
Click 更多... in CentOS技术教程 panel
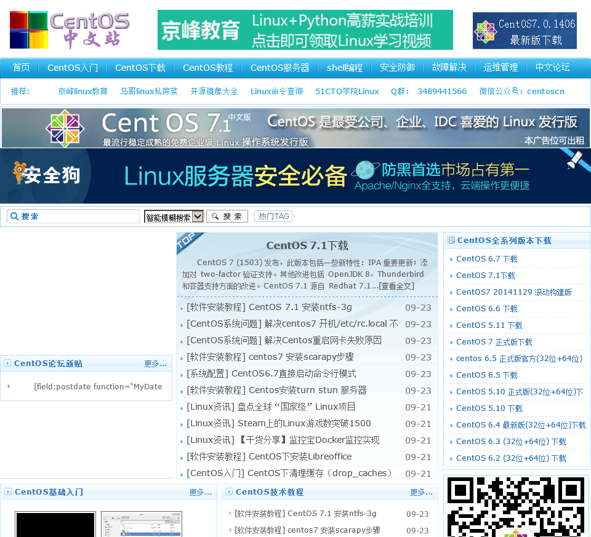[421, 492]
